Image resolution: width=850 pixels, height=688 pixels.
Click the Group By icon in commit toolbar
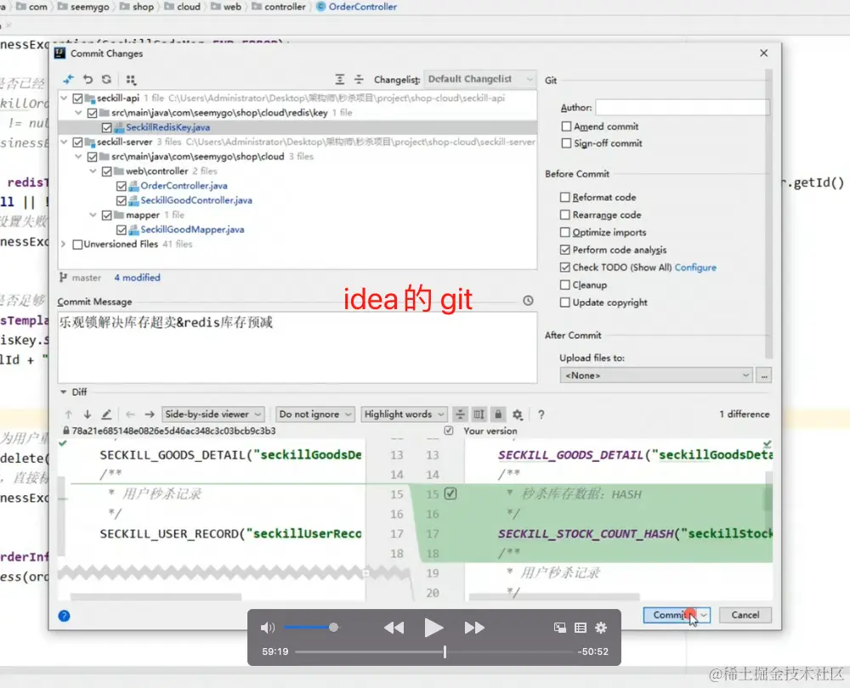tap(131, 80)
